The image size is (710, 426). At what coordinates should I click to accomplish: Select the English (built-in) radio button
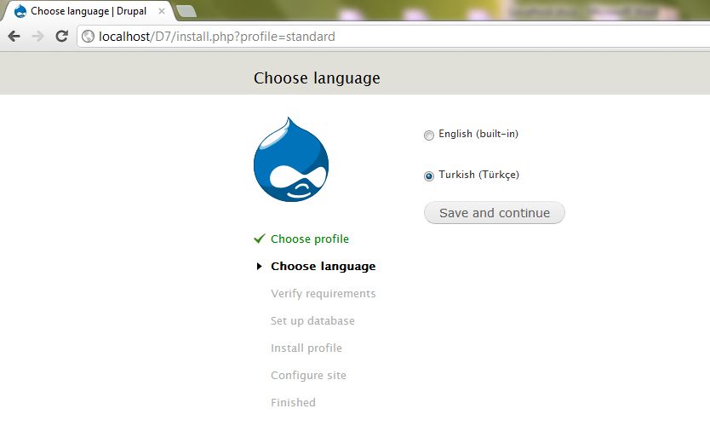click(x=428, y=135)
